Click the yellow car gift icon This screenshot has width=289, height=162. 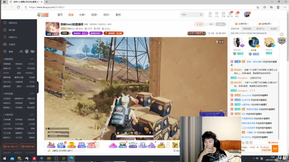coord(161,145)
